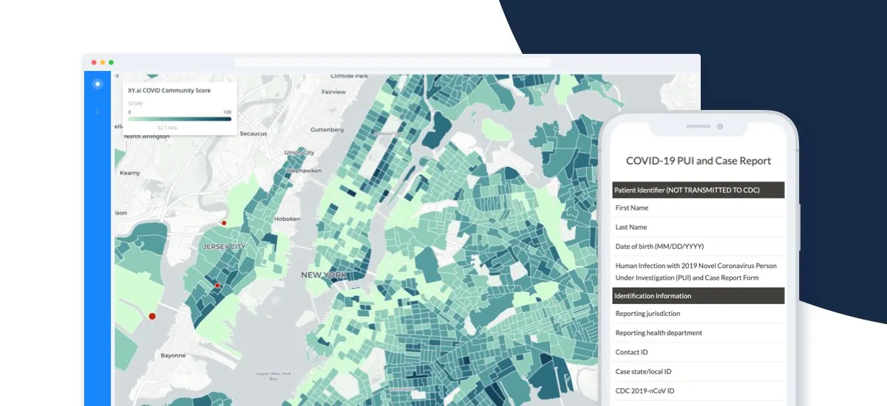Select the red marker inside Jersey City
Screen dimensions: 887x406
point(217,285)
